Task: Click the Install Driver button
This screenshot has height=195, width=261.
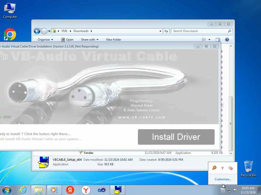Action: click(176, 137)
